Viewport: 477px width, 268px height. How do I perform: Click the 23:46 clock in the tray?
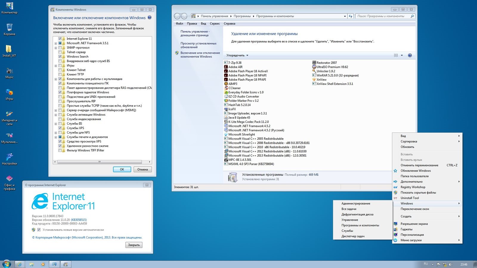464,264
